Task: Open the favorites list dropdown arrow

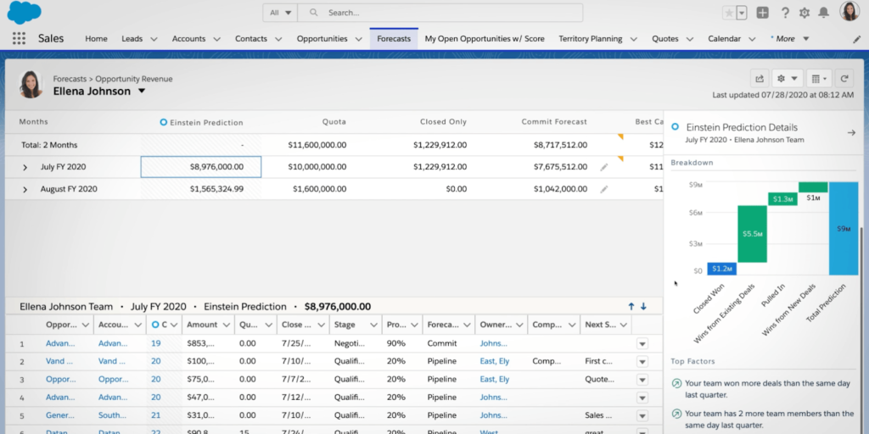Action: (742, 13)
